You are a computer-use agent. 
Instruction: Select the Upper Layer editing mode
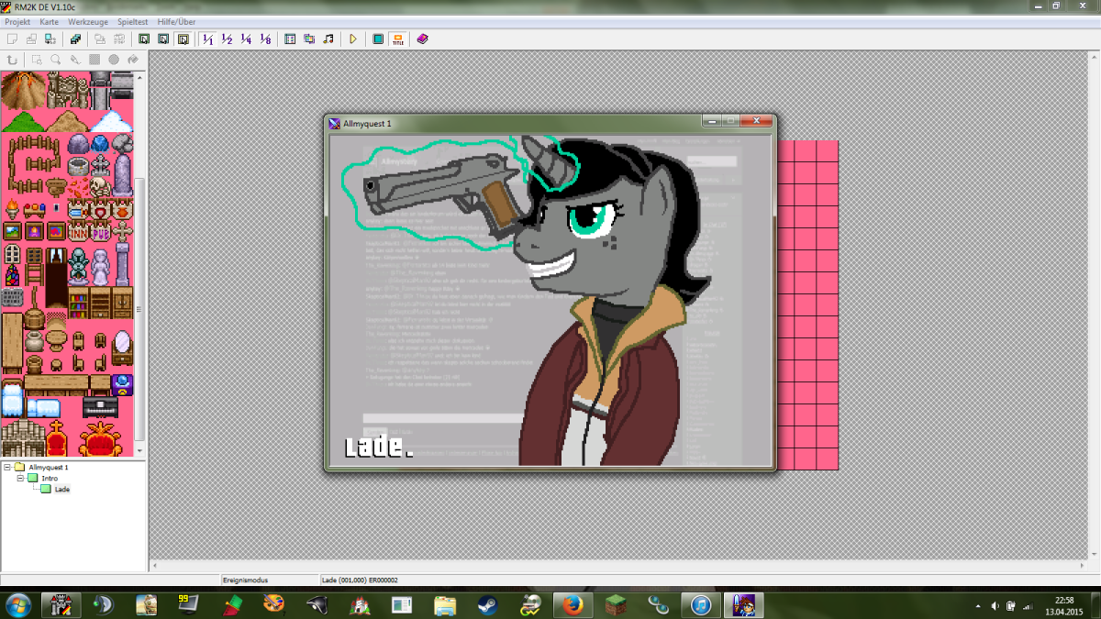pos(163,39)
